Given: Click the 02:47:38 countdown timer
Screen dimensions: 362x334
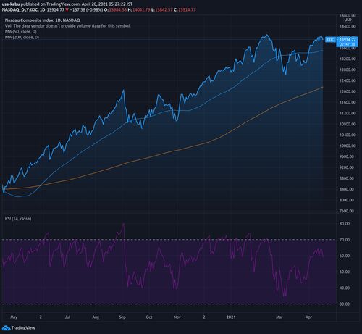Looking at the screenshot, I should 347,44.
